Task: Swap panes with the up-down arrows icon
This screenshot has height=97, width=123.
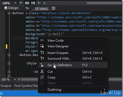Action: pos(27,8)
